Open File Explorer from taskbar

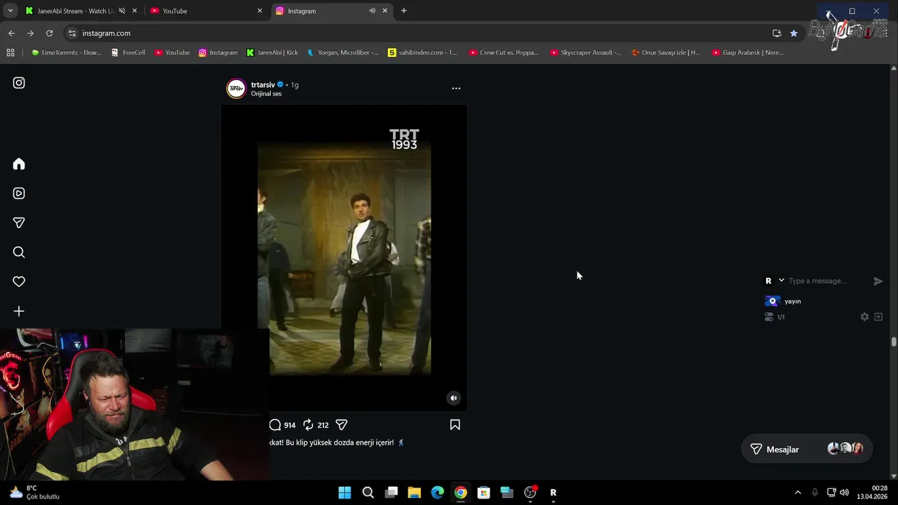click(x=414, y=492)
